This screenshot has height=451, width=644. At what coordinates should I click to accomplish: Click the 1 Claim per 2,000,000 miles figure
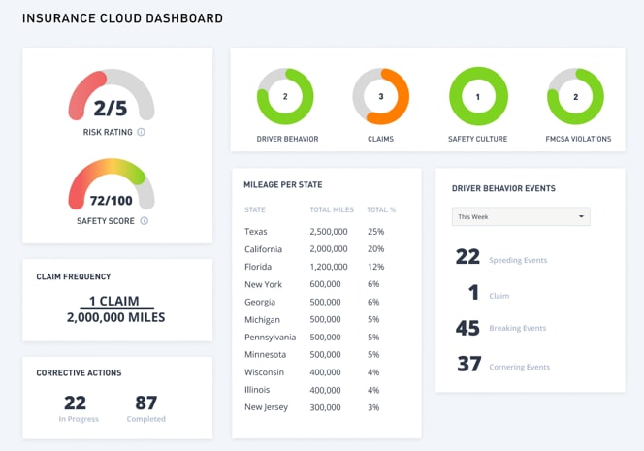click(115, 308)
